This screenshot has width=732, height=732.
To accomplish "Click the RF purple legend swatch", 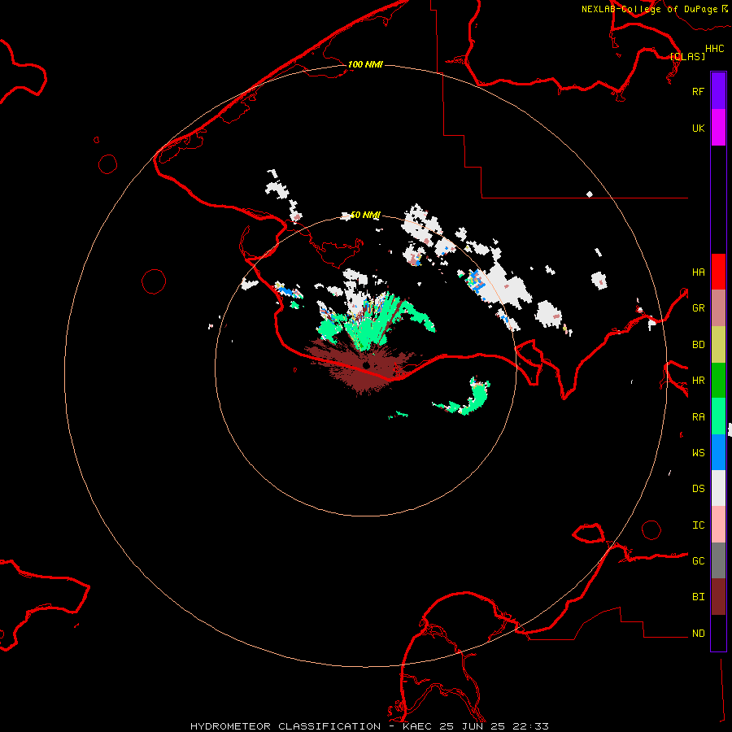I will tap(718, 91).
